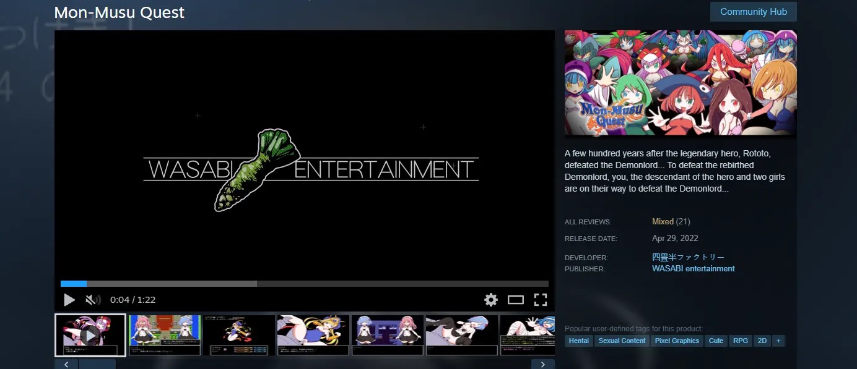Viewport: 857px width, 369px height.
Task: Open the Cute tag
Action: point(716,341)
